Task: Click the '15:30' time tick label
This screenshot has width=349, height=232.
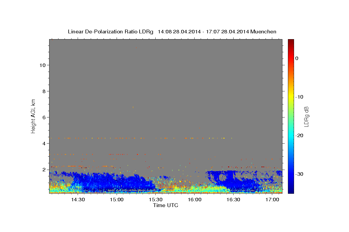Action: click(x=156, y=200)
